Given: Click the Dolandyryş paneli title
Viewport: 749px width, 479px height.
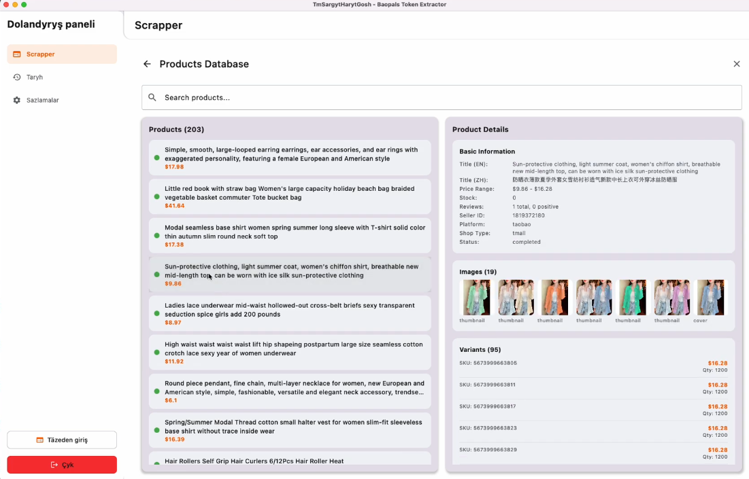Looking at the screenshot, I should [51, 24].
